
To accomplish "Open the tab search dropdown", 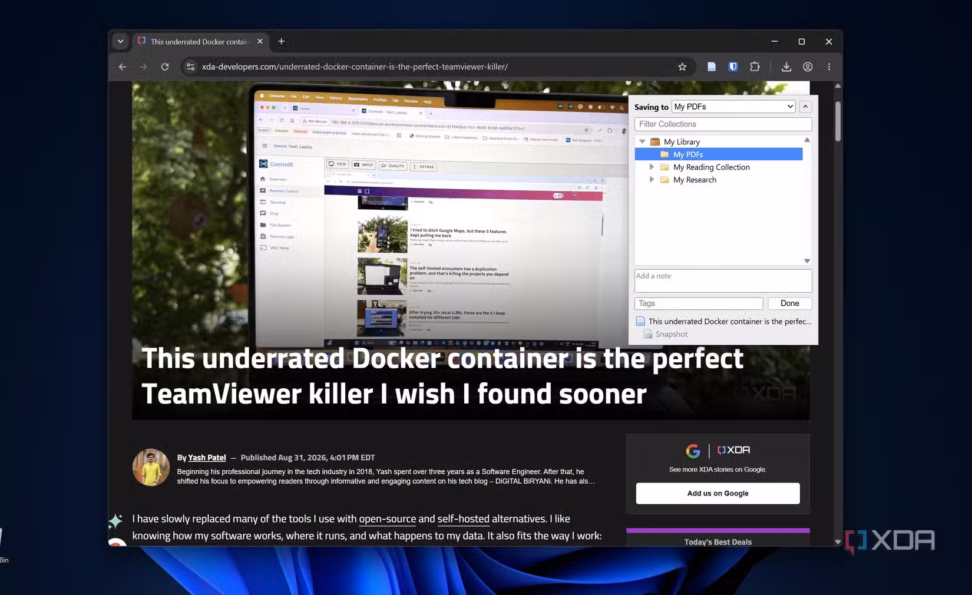I will [120, 41].
